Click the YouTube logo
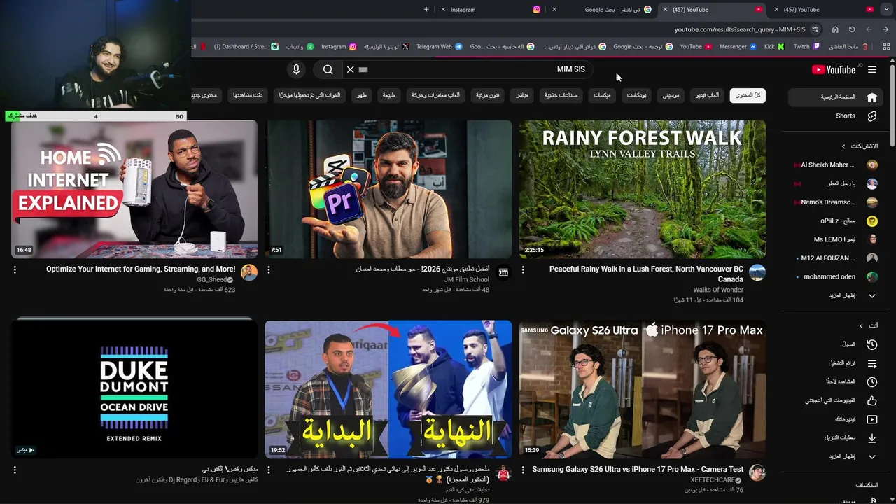This screenshot has width=896, height=504. tap(834, 69)
